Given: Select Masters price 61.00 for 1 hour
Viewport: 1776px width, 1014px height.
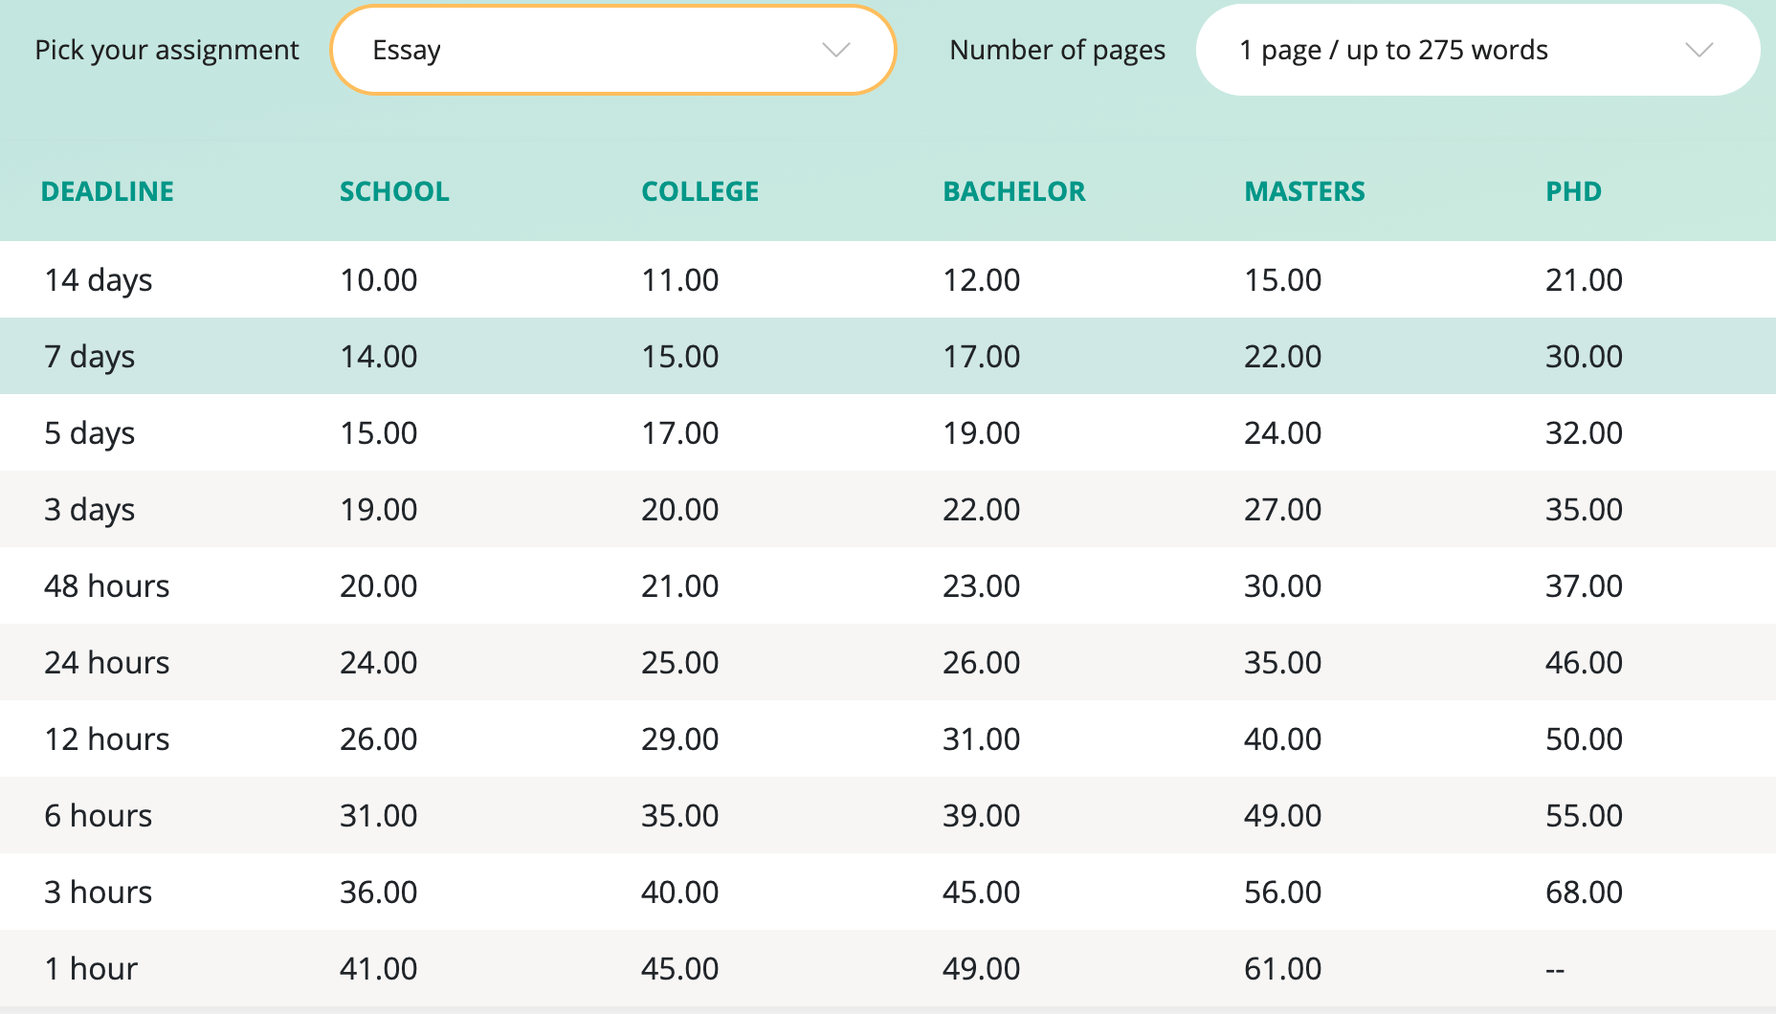Looking at the screenshot, I should [1282, 969].
